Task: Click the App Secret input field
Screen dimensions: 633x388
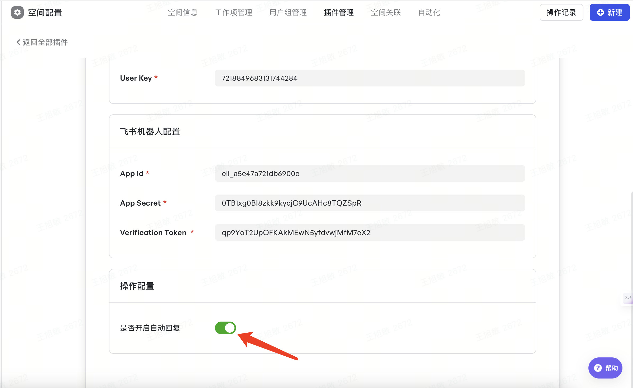Action: coord(370,203)
